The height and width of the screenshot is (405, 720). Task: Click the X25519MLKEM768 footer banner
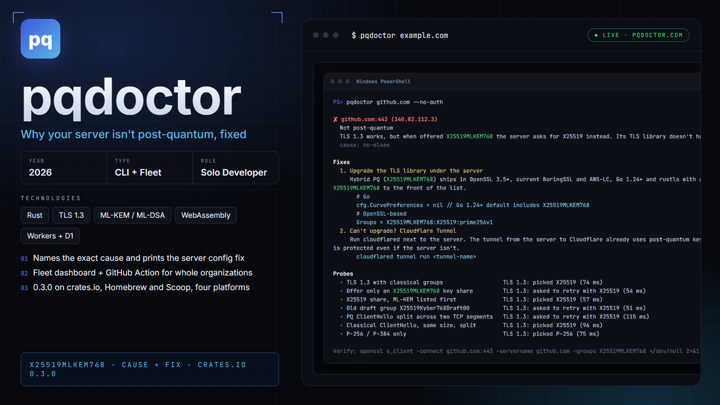pos(150,369)
